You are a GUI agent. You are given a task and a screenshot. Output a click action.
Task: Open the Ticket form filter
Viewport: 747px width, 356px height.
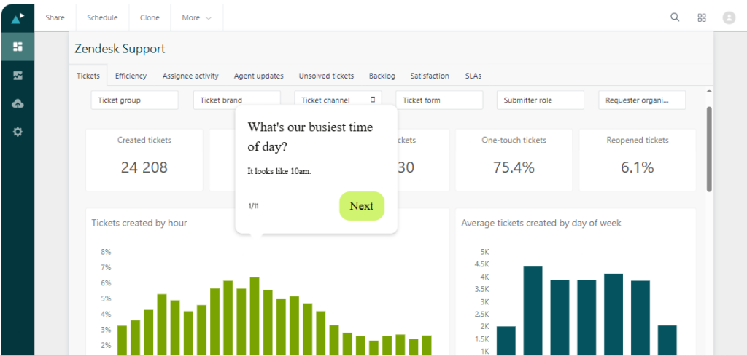(x=438, y=100)
